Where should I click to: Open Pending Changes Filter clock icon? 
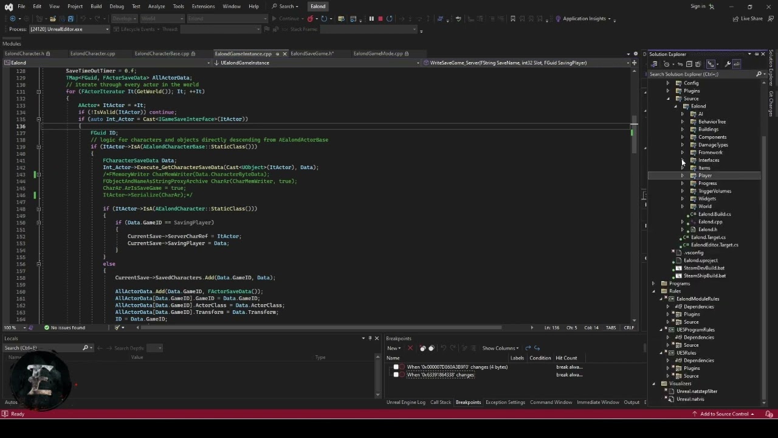point(667,64)
